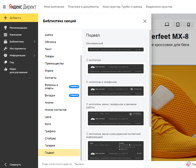Collapse sidebar using Свернуть arrow
Image resolution: width=196 pixels, height=168 pixels.
click(6, 164)
